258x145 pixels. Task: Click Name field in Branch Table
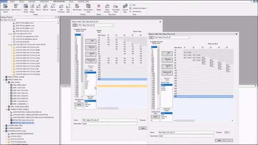point(110,120)
